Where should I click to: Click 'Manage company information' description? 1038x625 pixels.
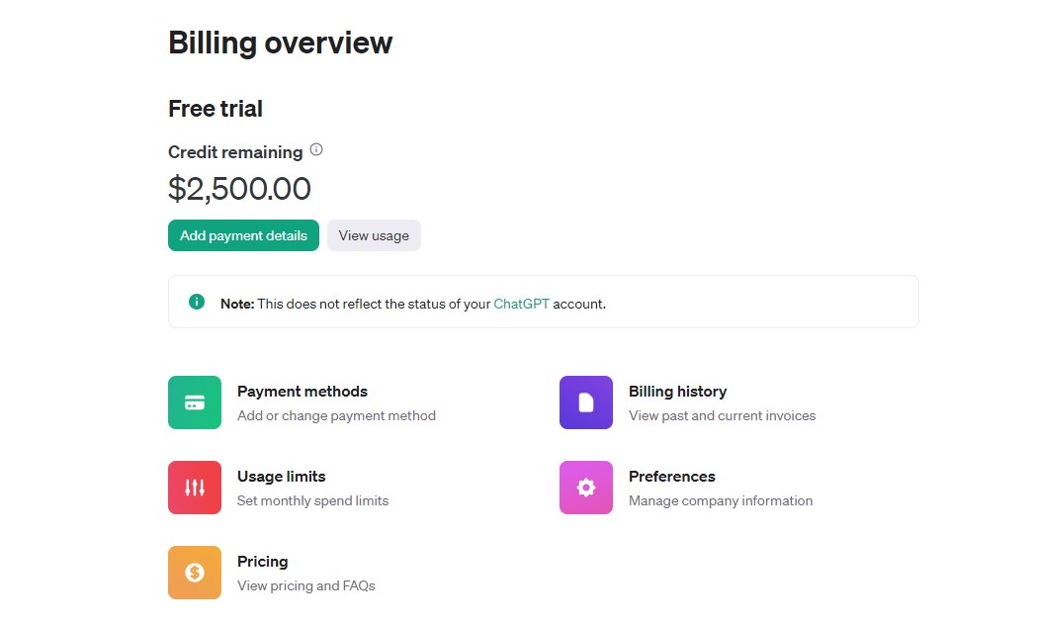[721, 501]
